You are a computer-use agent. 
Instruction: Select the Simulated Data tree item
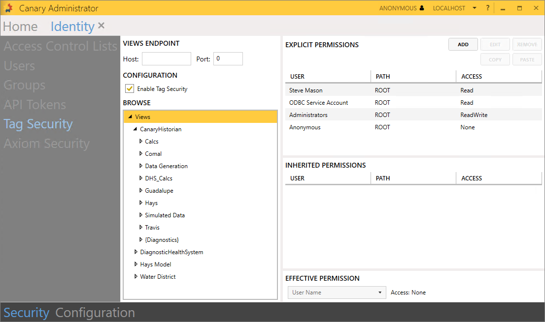tap(165, 215)
